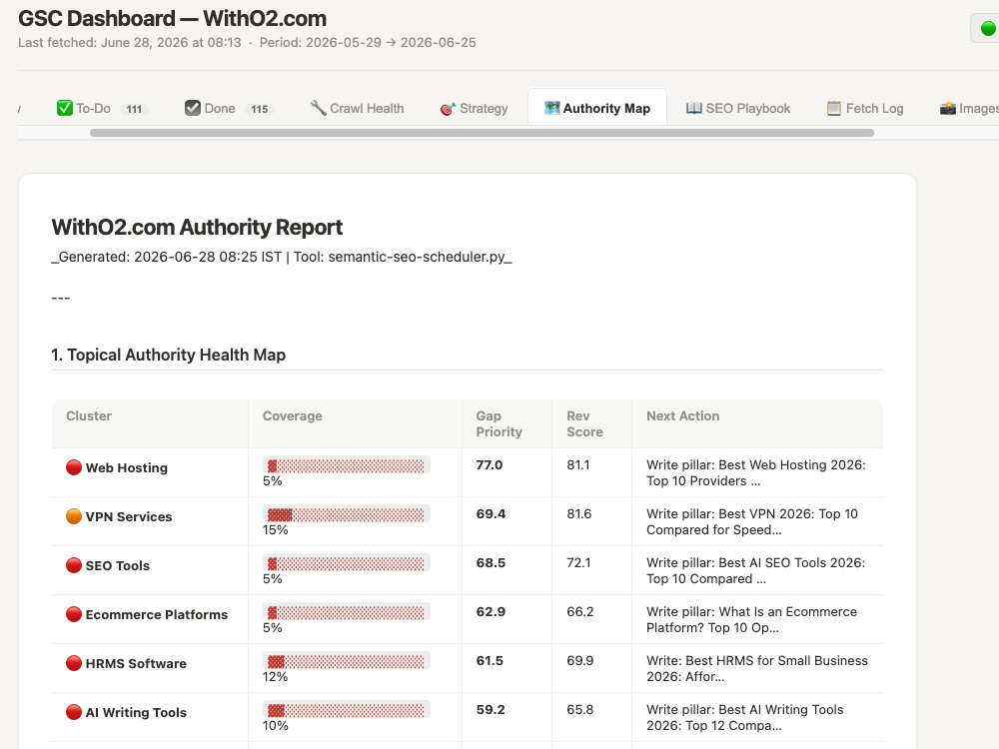The height and width of the screenshot is (749, 999).
Task: Click the green checkmark To-Do icon
Action: coord(64,108)
